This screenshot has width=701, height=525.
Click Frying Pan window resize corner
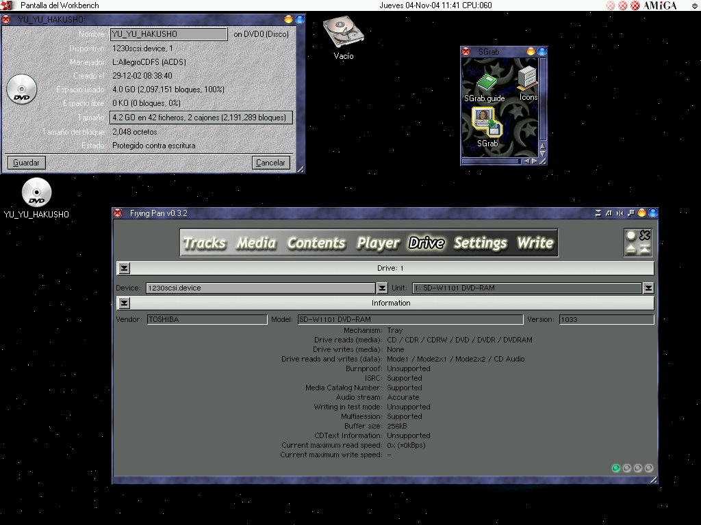tap(654, 480)
